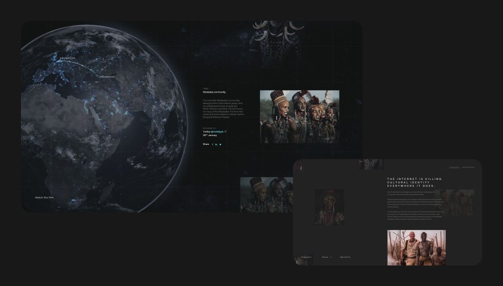This screenshot has width=503, height=286.
Task: Click the LinkedIn share icon
Action: coord(216,144)
